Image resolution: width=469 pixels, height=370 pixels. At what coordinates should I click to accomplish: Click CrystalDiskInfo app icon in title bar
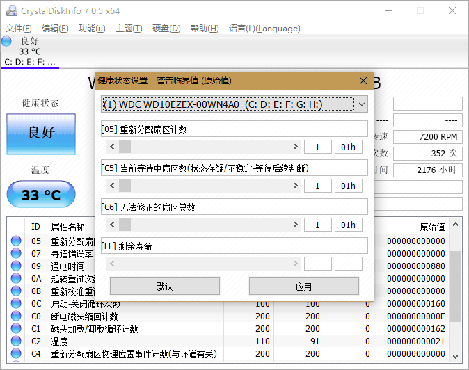coord(9,11)
